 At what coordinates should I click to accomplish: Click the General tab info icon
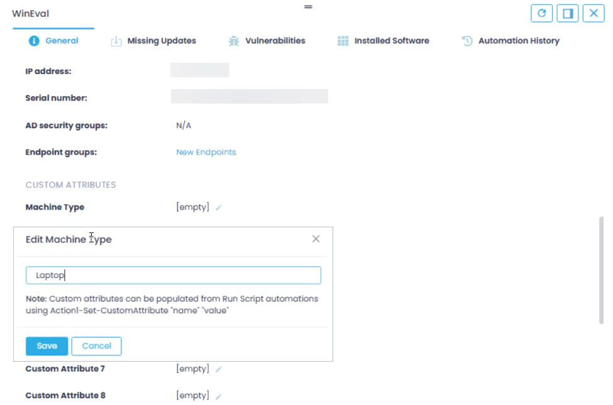(33, 40)
